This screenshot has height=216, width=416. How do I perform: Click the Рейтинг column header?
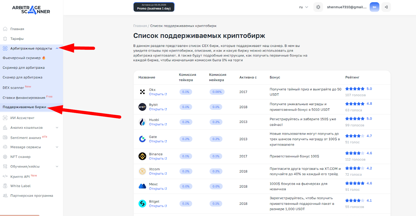tap(352, 77)
